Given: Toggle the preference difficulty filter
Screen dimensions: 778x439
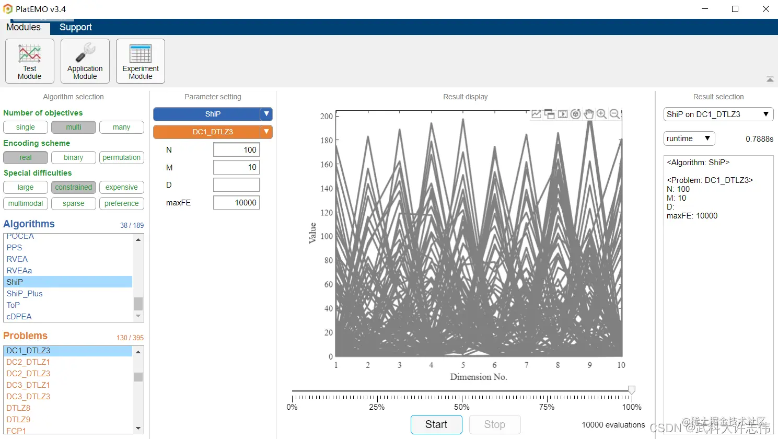Looking at the screenshot, I should 122,203.
